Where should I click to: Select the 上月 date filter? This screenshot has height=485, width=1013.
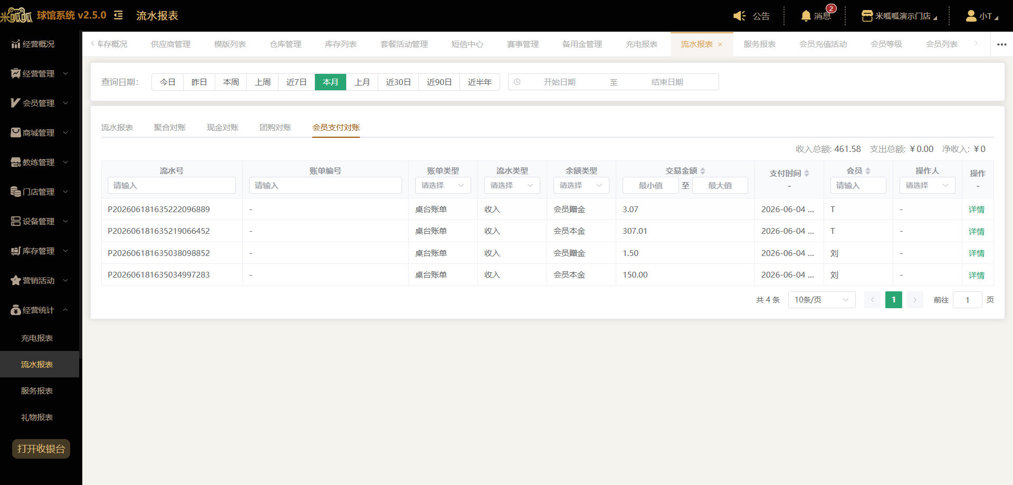362,82
